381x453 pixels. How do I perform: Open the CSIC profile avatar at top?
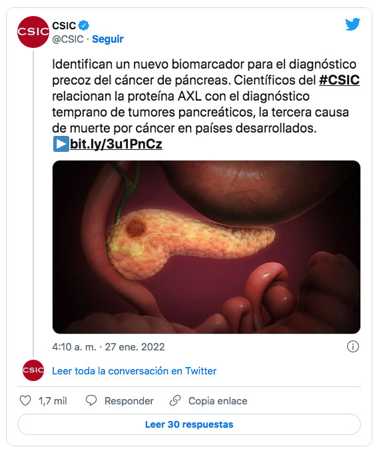tap(33, 32)
